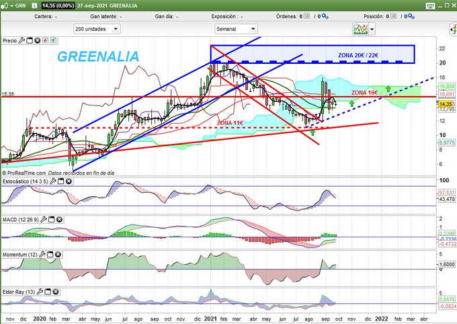Open the 200 unidades dropdown
The width and height of the screenshot is (457, 324).
tap(97, 29)
